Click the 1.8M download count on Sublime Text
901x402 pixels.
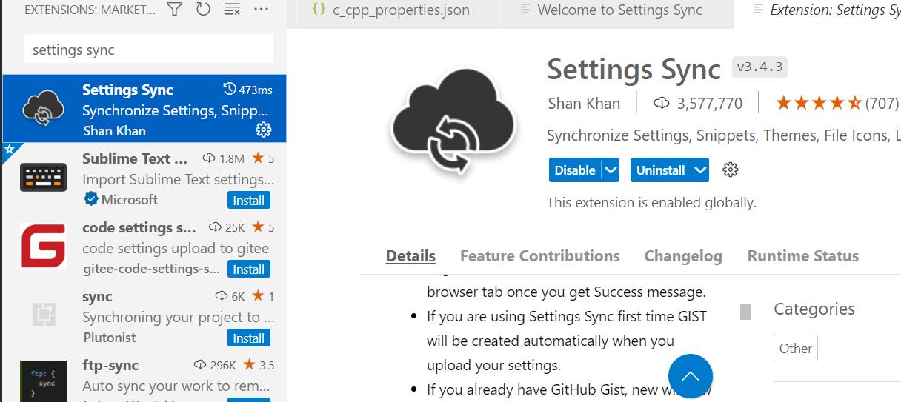click(232, 158)
